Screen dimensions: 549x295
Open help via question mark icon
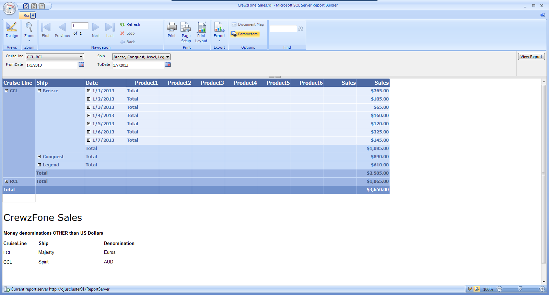point(543,15)
